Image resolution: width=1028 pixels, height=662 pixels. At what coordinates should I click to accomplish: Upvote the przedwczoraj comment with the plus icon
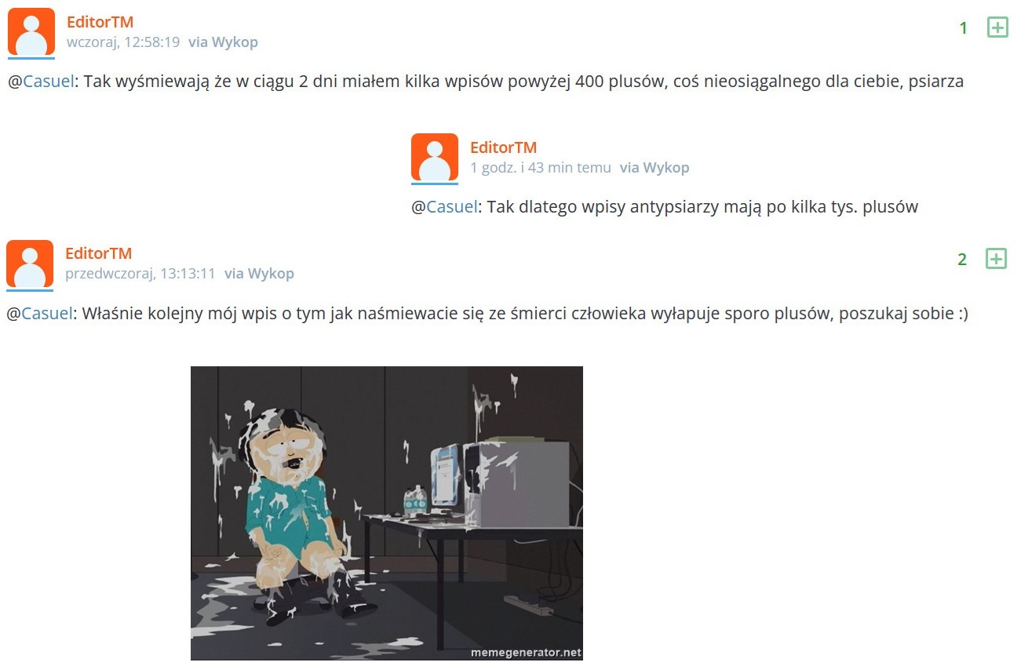point(996,259)
